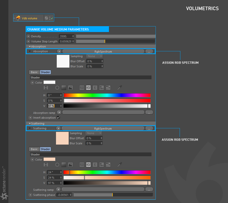This screenshot has height=203, width=228.
Task: Switch Scattering color to HSV mode
Action: pos(88,165)
